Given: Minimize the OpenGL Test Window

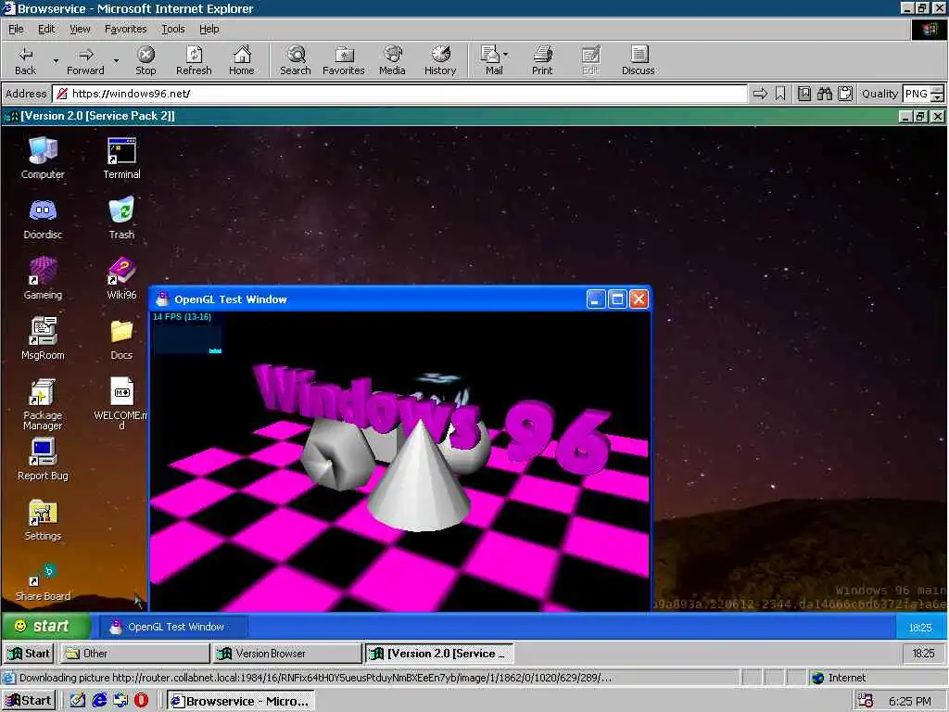Looking at the screenshot, I should point(596,299).
